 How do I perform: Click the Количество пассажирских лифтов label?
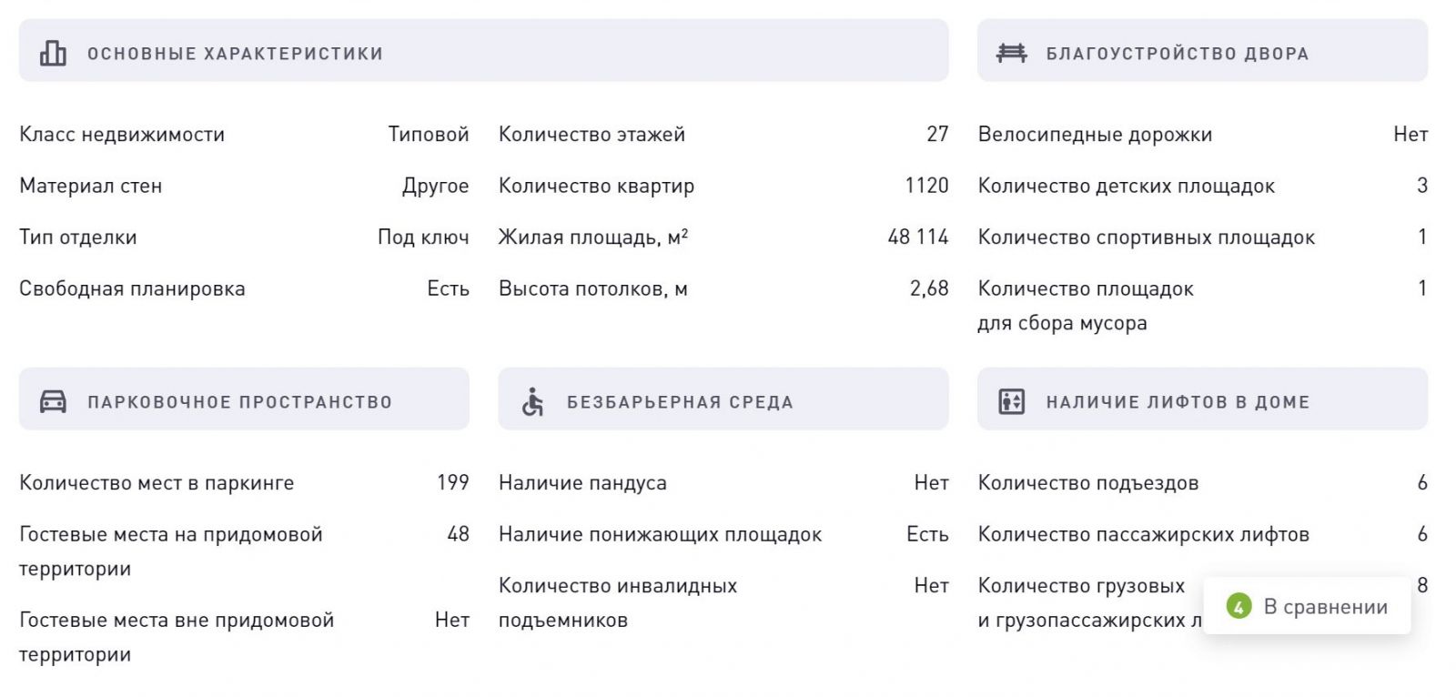[1143, 535]
